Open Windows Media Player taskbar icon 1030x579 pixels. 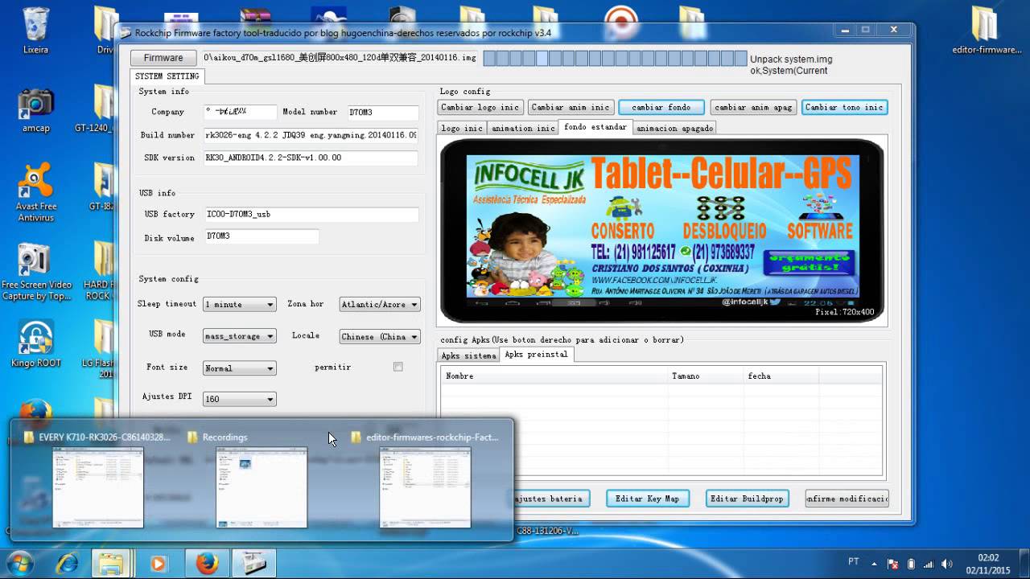pos(158,564)
